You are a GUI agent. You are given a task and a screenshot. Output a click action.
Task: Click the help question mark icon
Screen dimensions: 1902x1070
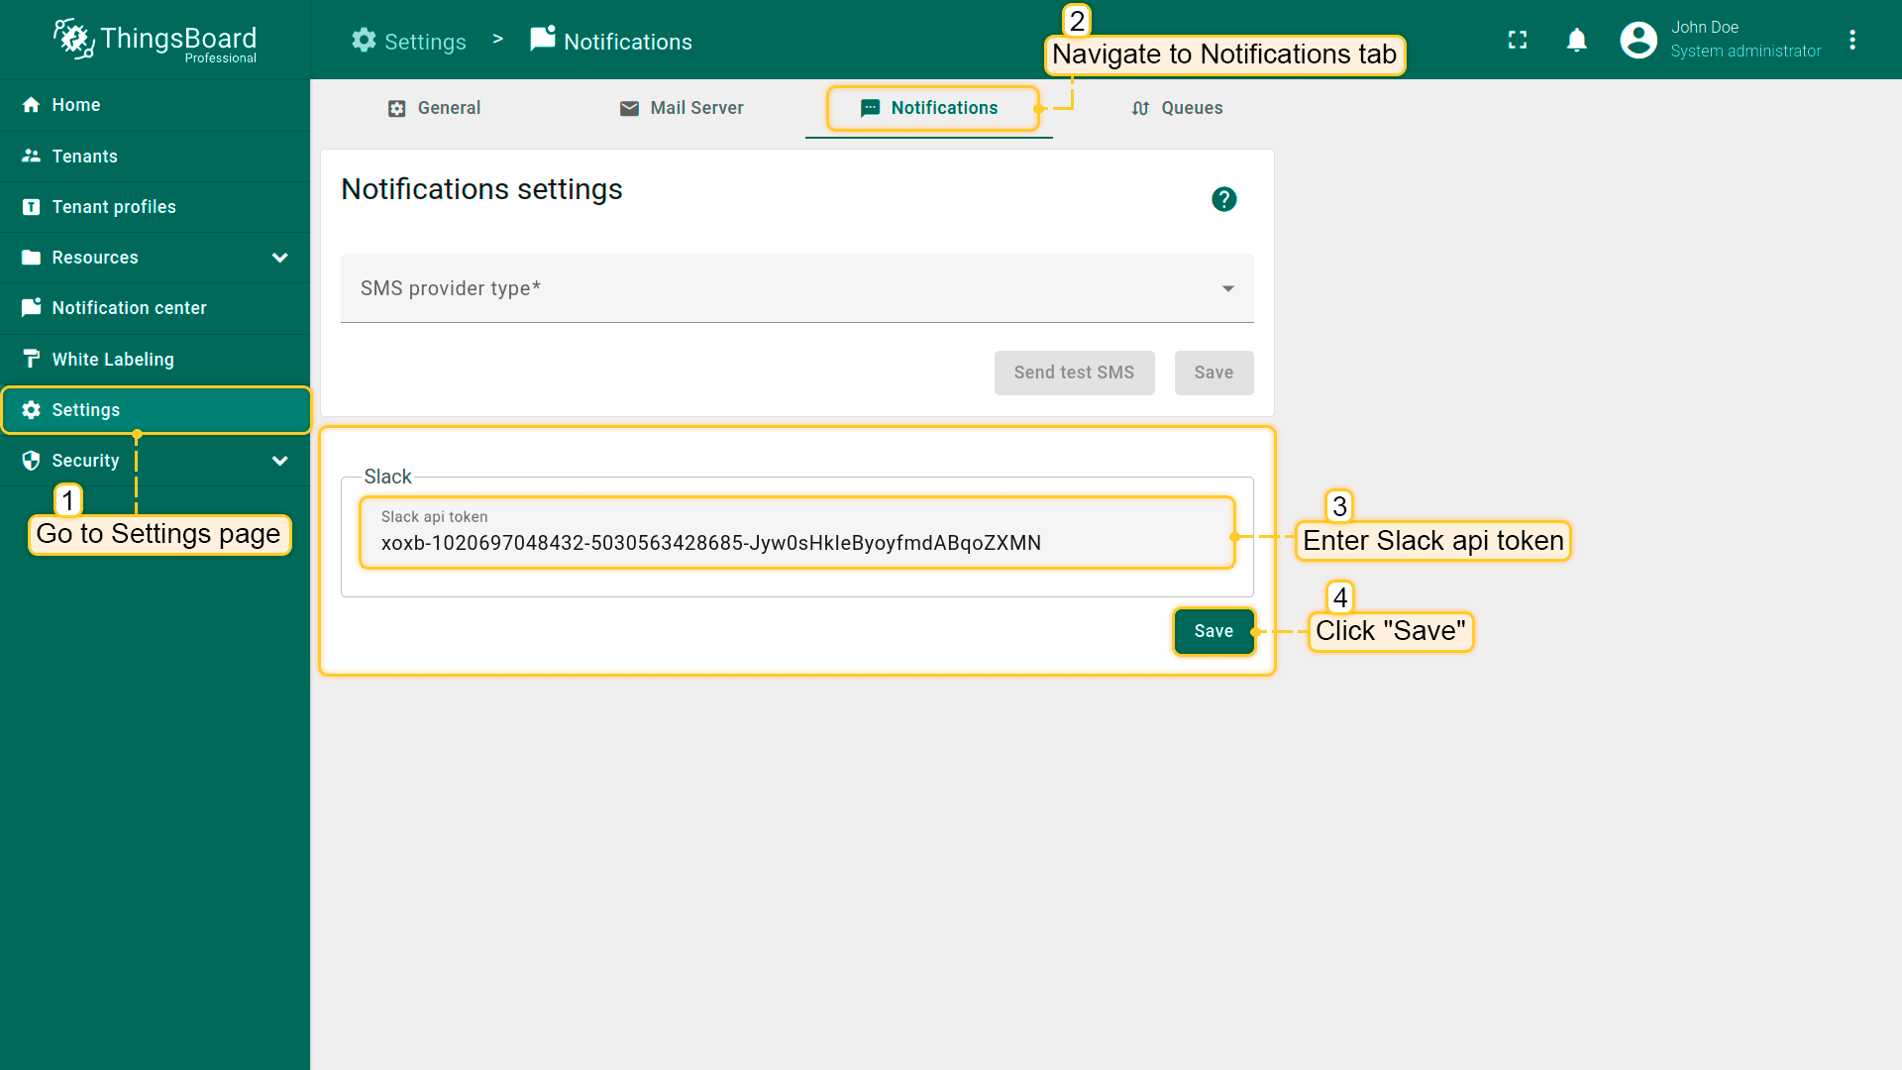[x=1223, y=199]
